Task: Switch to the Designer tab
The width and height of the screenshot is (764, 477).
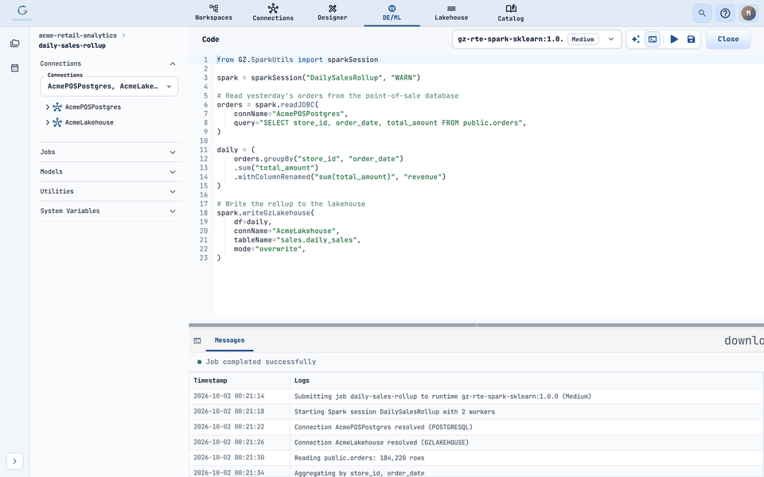Action: click(333, 13)
